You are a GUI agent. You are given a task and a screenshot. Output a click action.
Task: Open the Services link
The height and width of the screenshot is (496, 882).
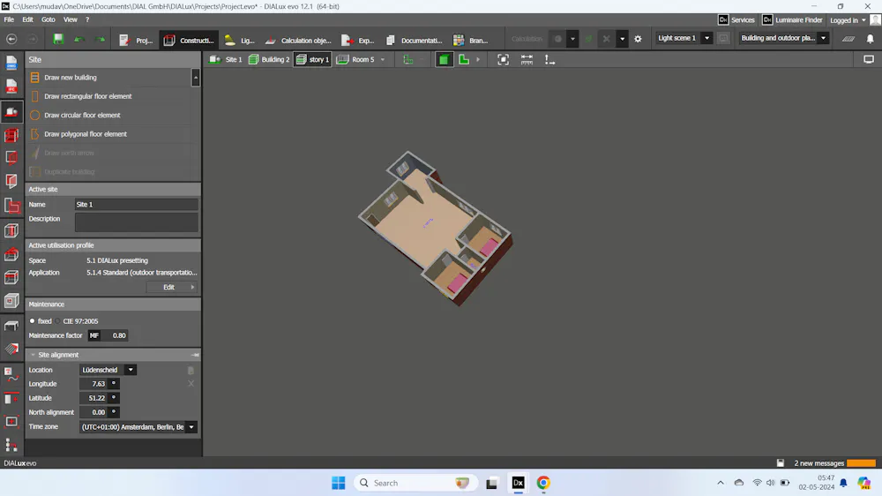coord(736,19)
